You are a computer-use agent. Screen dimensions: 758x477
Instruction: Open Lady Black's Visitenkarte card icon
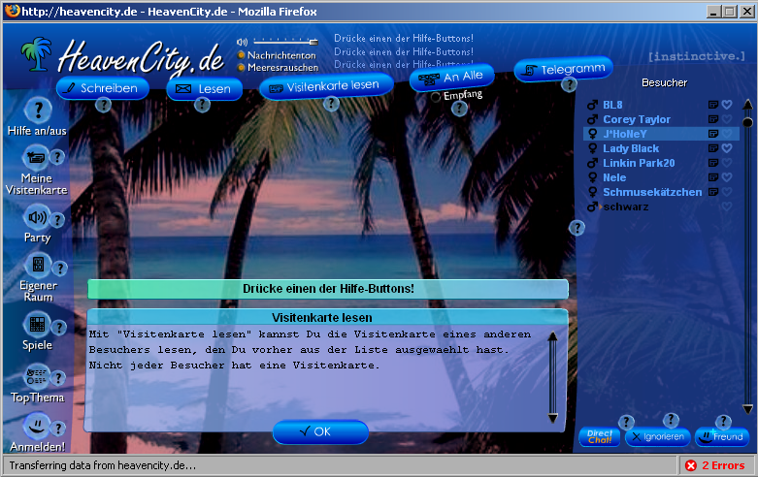coord(713,148)
